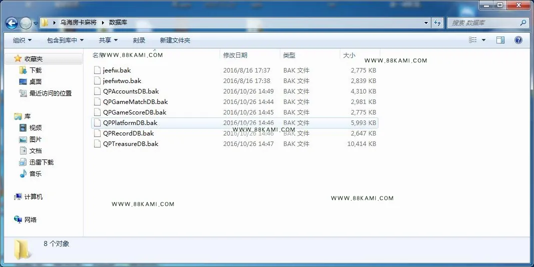Open the 包含到库中 dropdown menu
The image size is (534, 267).
click(x=65, y=40)
